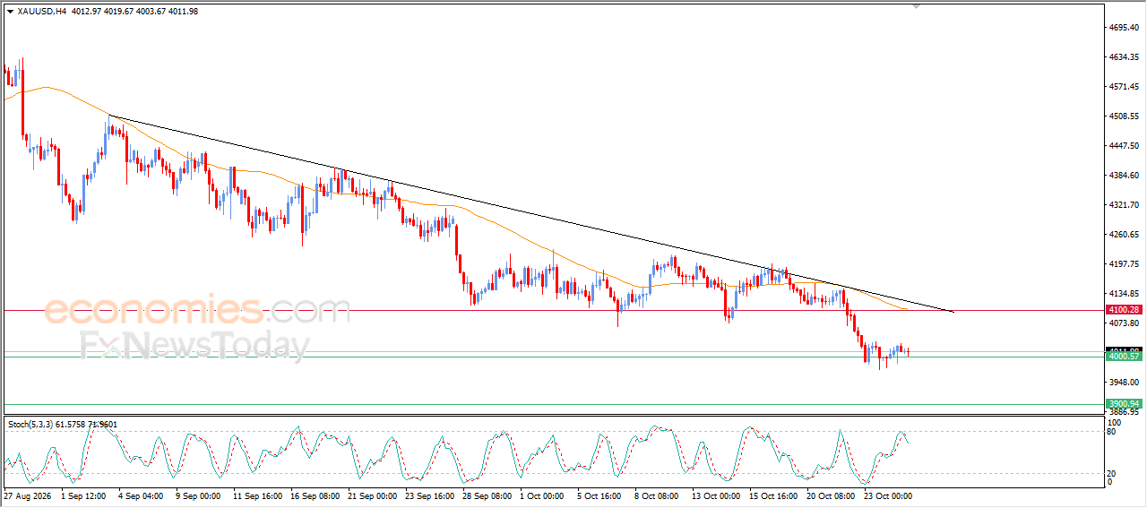Select the green 3900.94 price label

(1124, 404)
